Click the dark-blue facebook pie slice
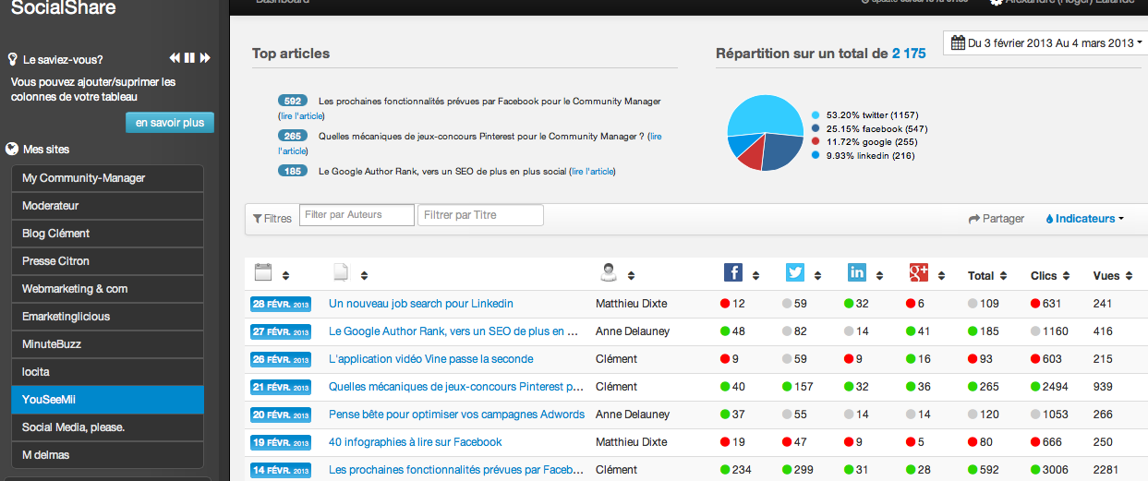 point(783,152)
